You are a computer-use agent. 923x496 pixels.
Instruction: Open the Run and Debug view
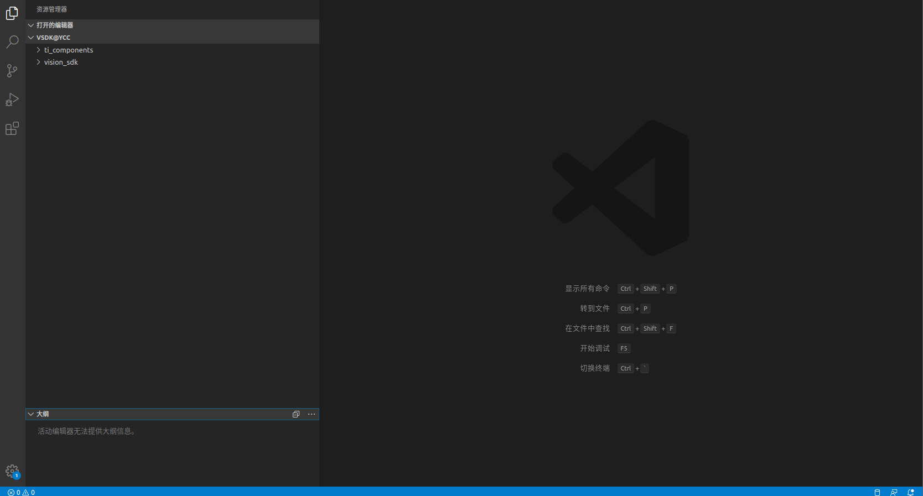(12, 100)
